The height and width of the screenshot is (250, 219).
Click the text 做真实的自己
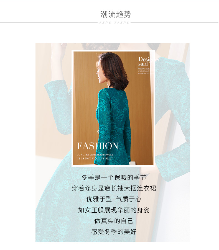(114, 221)
